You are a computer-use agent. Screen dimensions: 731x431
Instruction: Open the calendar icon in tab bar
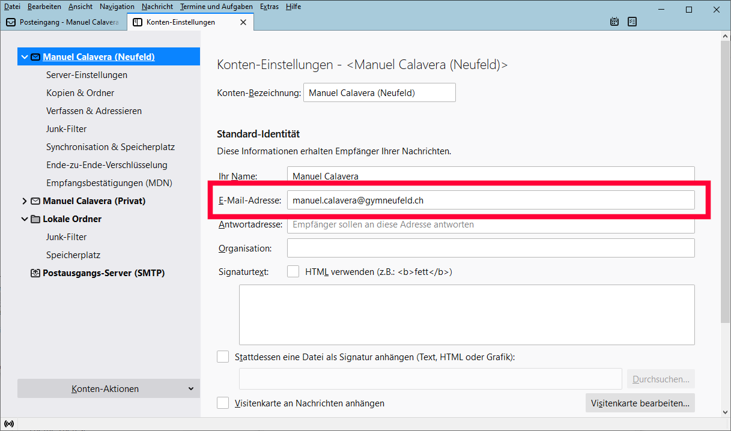[614, 22]
